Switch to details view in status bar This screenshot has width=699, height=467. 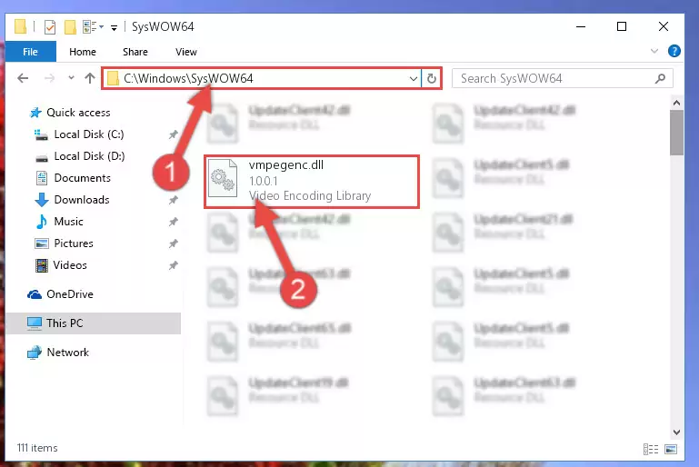click(651, 449)
